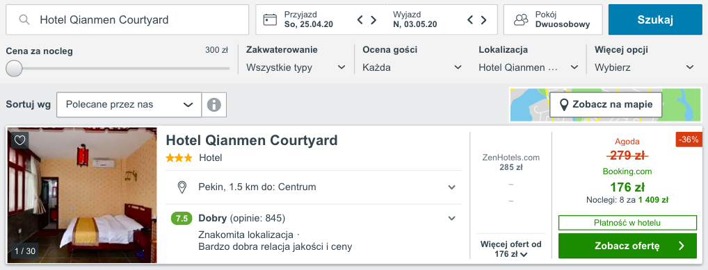
Task: Click the Szukaj search button
Action: coord(655,20)
